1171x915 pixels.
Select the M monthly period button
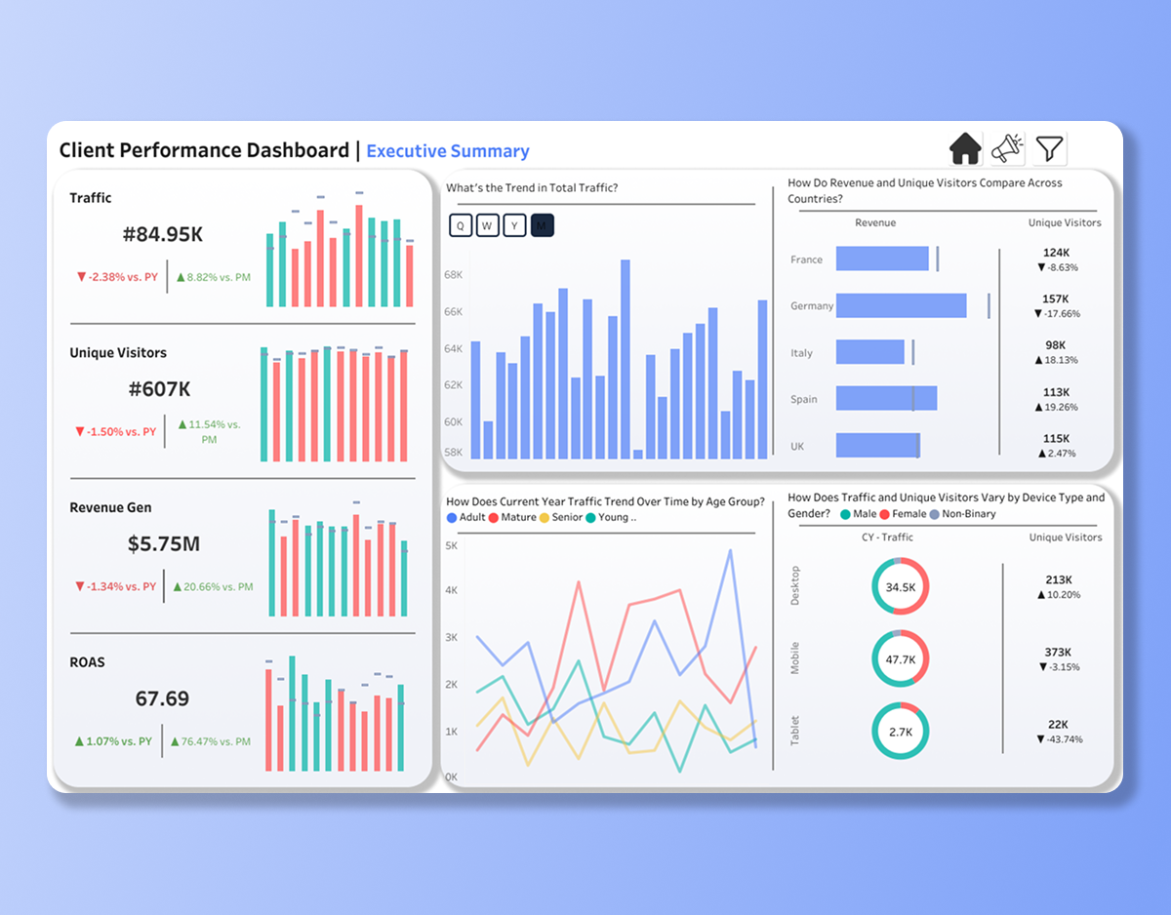click(542, 224)
